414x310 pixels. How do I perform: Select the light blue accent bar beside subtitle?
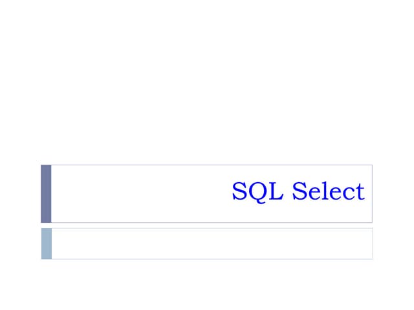(46, 243)
